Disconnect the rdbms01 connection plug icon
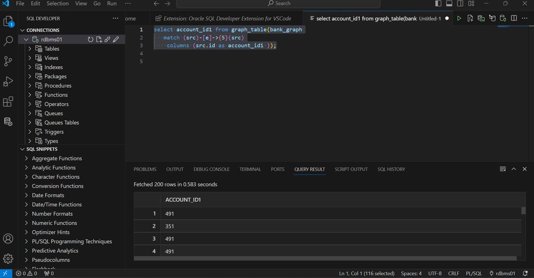 tap(107, 40)
